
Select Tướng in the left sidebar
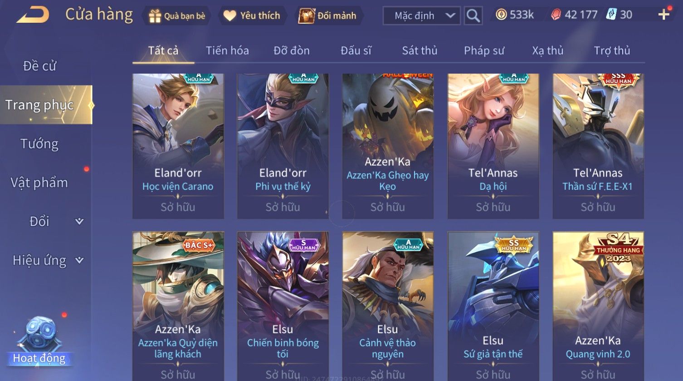tap(39, 144)
